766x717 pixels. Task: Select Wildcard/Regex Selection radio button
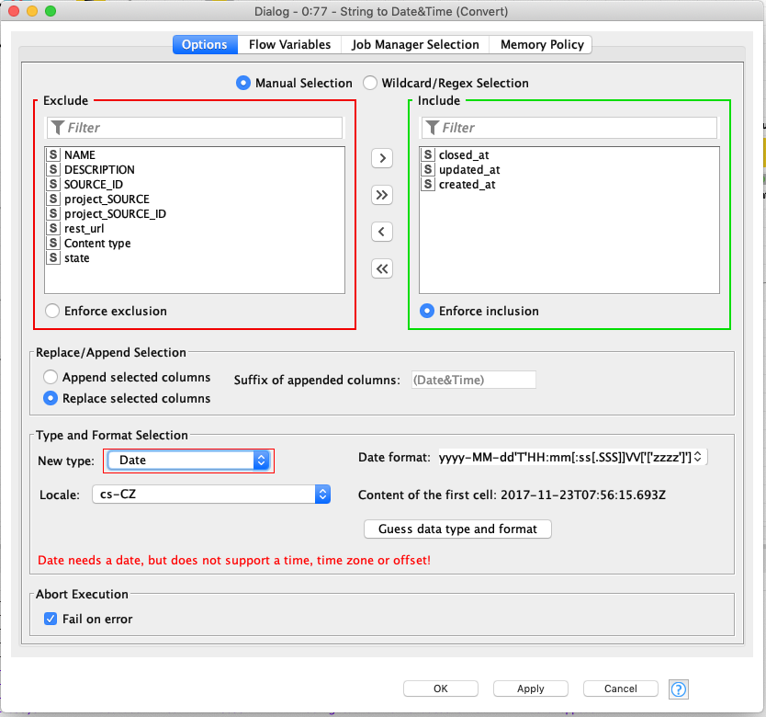(370, 83)
